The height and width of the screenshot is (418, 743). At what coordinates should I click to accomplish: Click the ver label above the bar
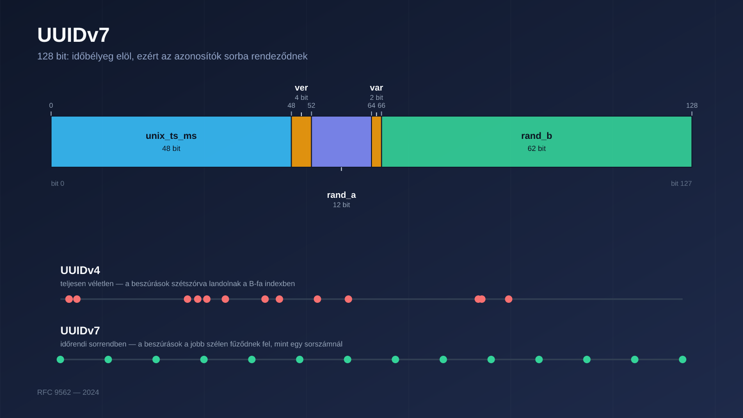[301, 88]
